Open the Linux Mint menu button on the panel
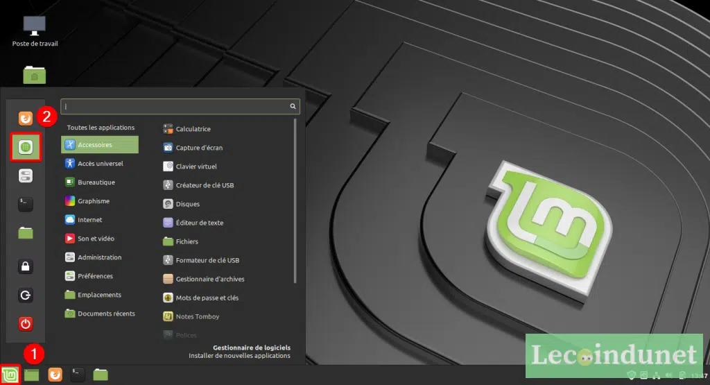 (10, 375)
